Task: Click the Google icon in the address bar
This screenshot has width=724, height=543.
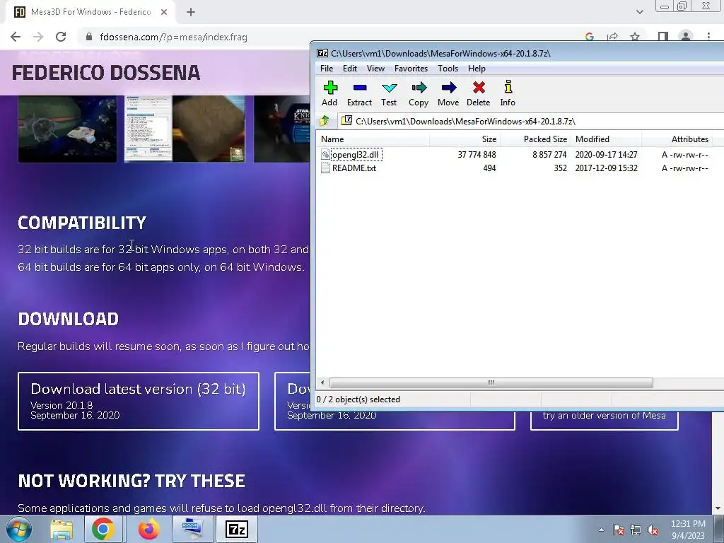Action: (x=590, y=37)
